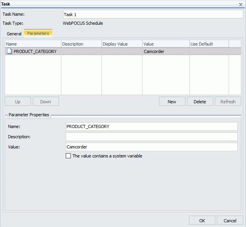This screenshot has width=246, height=227.
Task: Select the Parameters tab
Action: [38, 33]
